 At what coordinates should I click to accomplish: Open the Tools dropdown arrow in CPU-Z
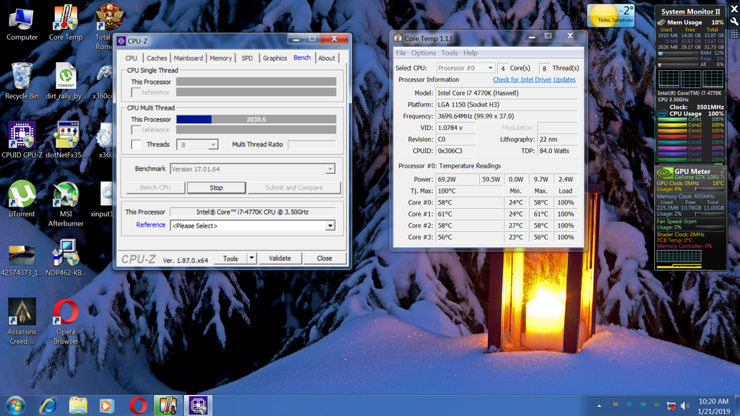(251, 258)
